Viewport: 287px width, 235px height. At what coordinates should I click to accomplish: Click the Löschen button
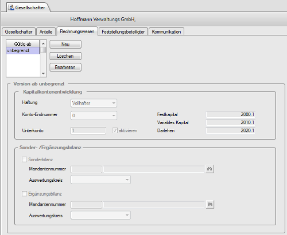point(65,56)
